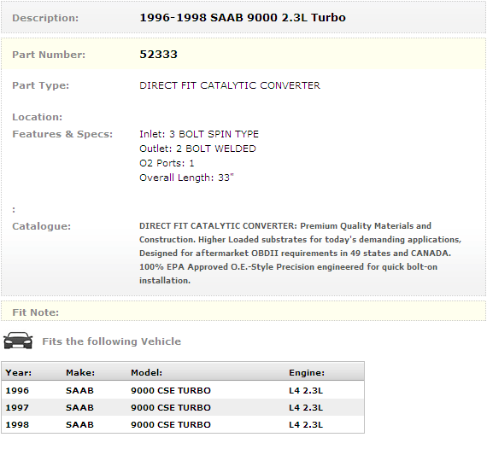
Task: Select DIRECT FIT CATALYTIC CONVERTER part type value
Action: pyautogui.click(x=230, y=85)
